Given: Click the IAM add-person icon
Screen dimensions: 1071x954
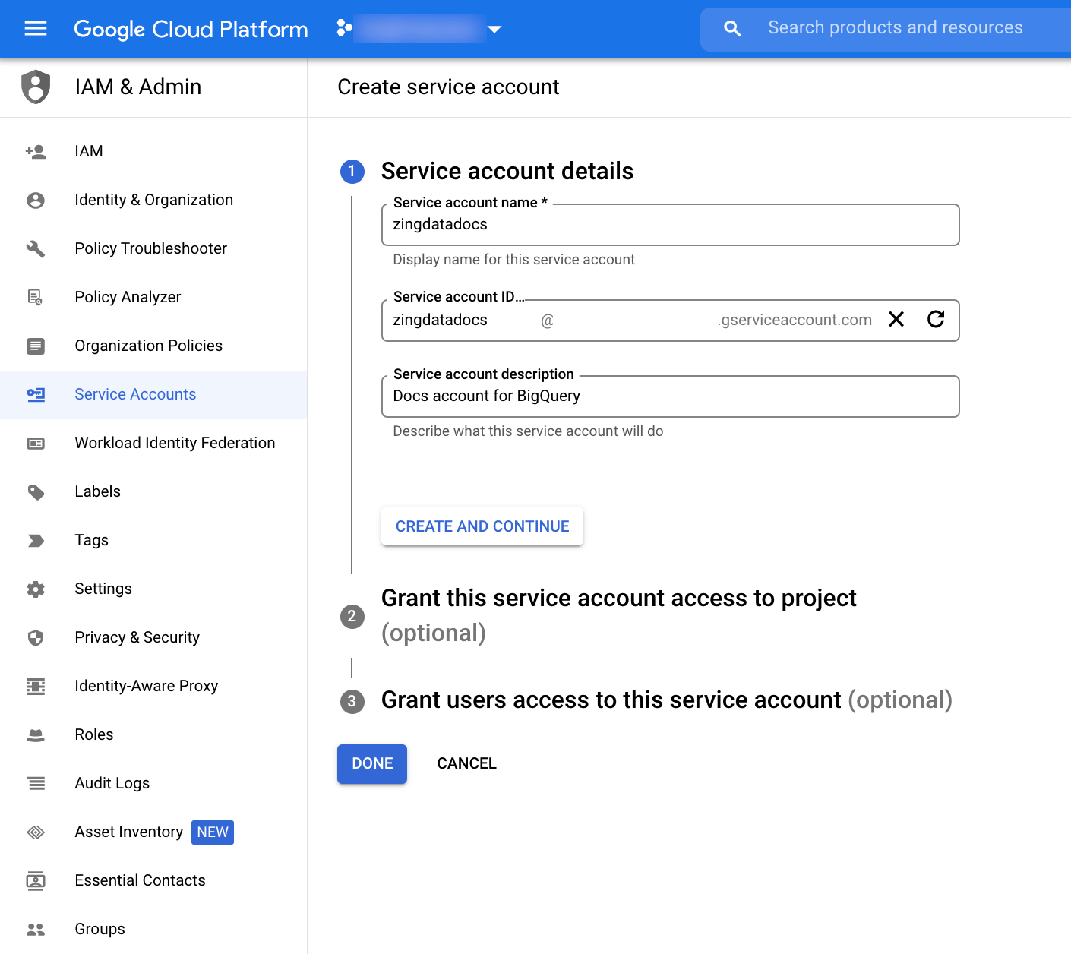Looking at the screenshot, I should point(36,152).
